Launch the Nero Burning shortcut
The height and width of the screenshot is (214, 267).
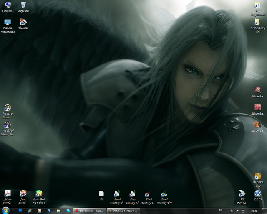coord(23,197)
